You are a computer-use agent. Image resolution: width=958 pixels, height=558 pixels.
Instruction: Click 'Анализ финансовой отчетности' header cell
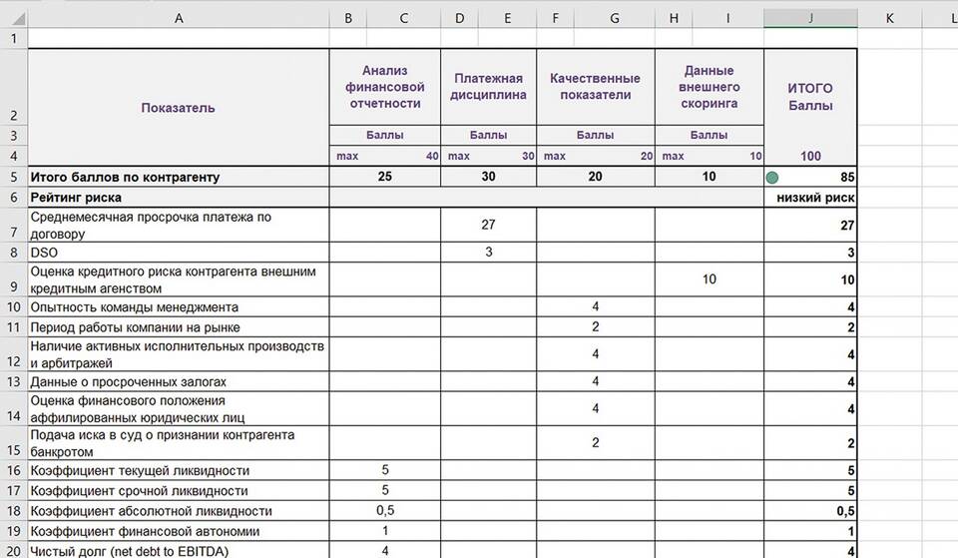[x=385, y=87]
